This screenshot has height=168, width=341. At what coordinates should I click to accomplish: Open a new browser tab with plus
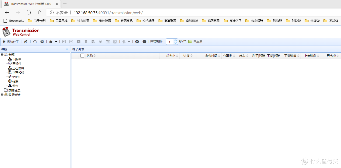pyautogui.click(x=65, y=4)
